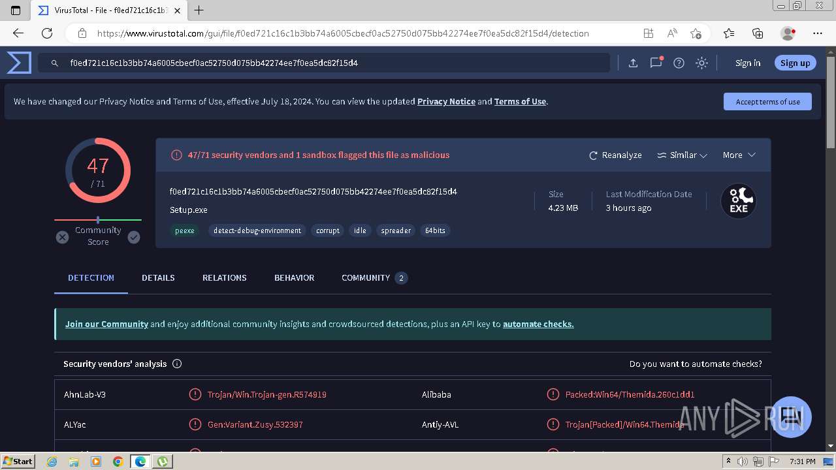Open the upload file icon
The image size is (836, 470).
(633, 63)
